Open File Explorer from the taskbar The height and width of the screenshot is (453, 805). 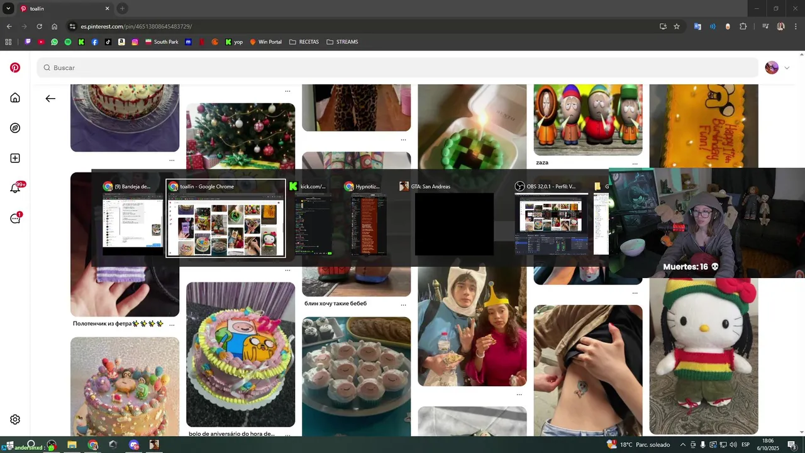click(x=72, y=445)
